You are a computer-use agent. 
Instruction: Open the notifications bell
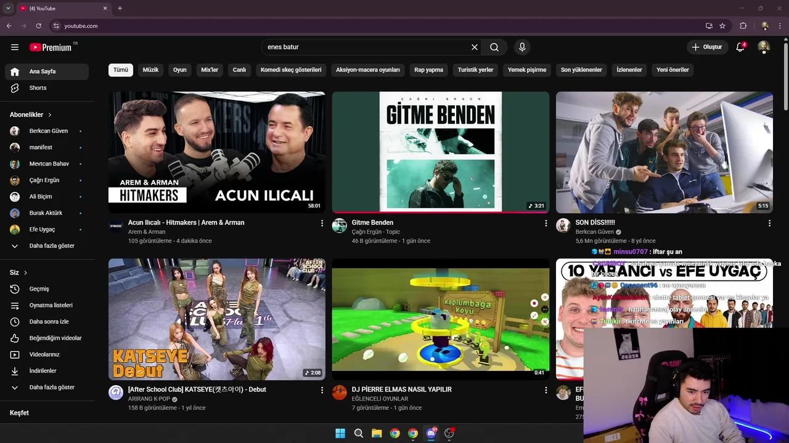point(740,47)
